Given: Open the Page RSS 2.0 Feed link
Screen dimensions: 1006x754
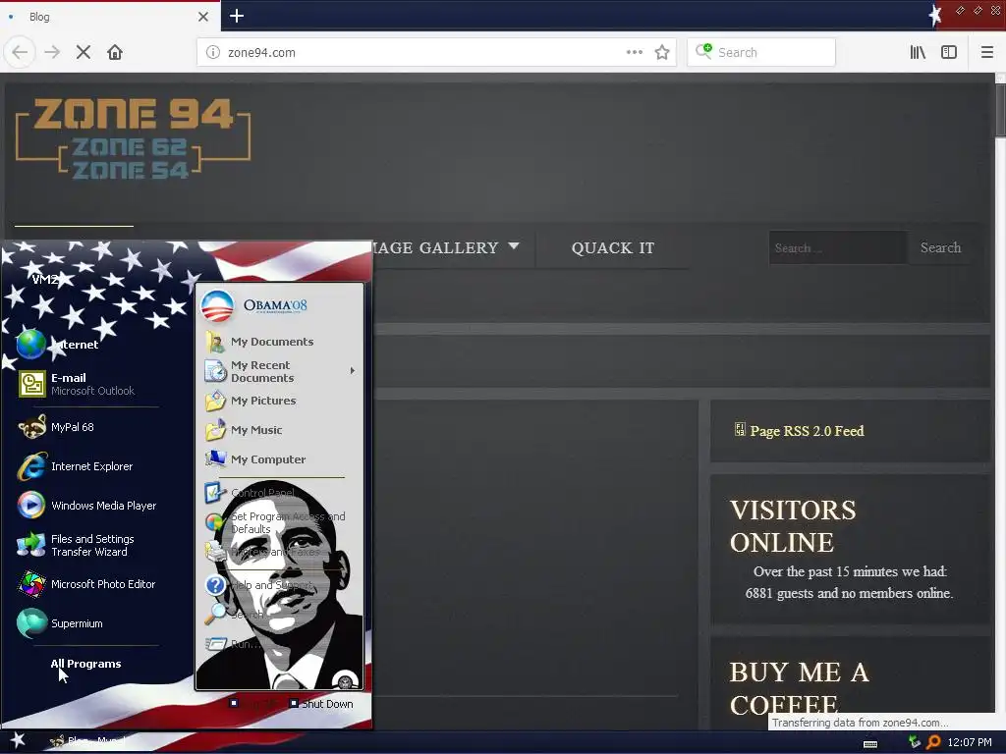Looking at the screenshot, I should 807,431.
